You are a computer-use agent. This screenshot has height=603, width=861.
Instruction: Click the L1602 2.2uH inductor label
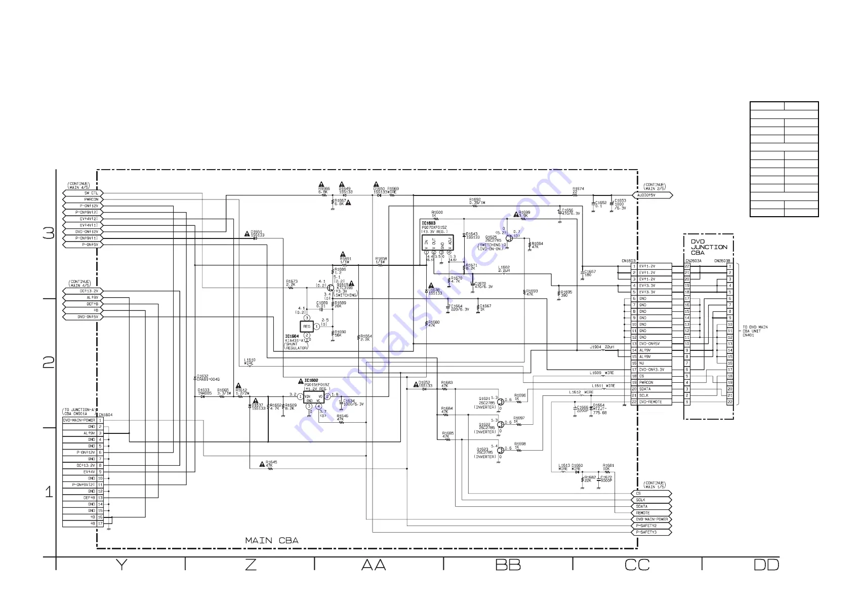[504, 269]
